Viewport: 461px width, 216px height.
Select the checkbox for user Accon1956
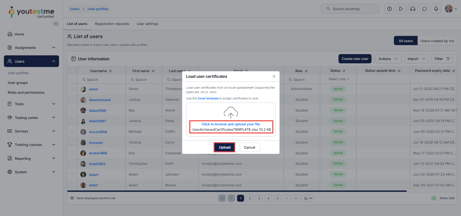(x=72, y=132)
